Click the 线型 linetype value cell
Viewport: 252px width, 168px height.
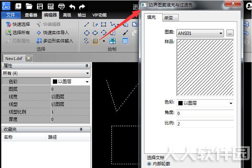[x=70, y=104]
